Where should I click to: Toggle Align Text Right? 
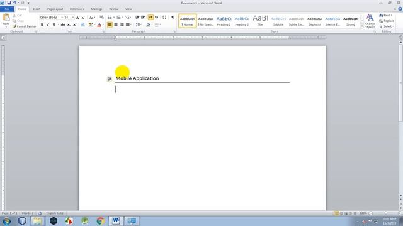122,25
